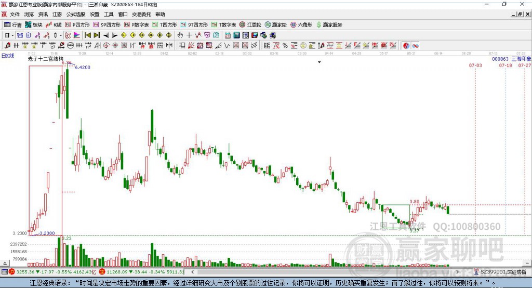Open the 浏览 menu
532x288 pixels.
(x=29, y=14)
